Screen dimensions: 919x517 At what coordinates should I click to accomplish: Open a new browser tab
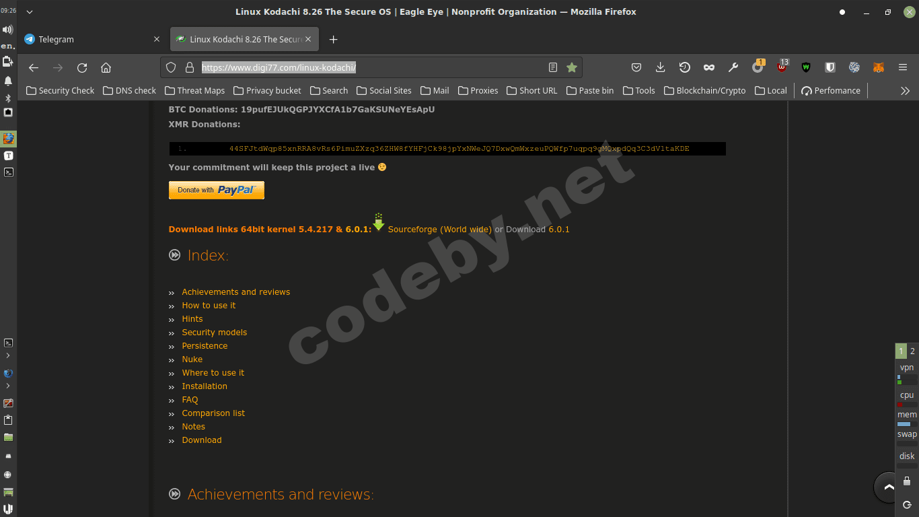click(x=333, y=39)
